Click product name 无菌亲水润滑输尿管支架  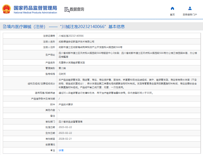(72, 63)
